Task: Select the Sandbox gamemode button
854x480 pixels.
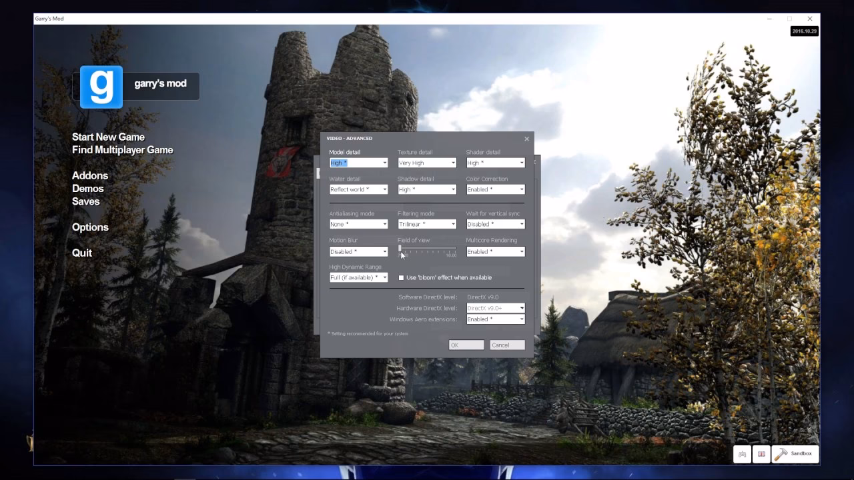Action: (x=795, y=454)
